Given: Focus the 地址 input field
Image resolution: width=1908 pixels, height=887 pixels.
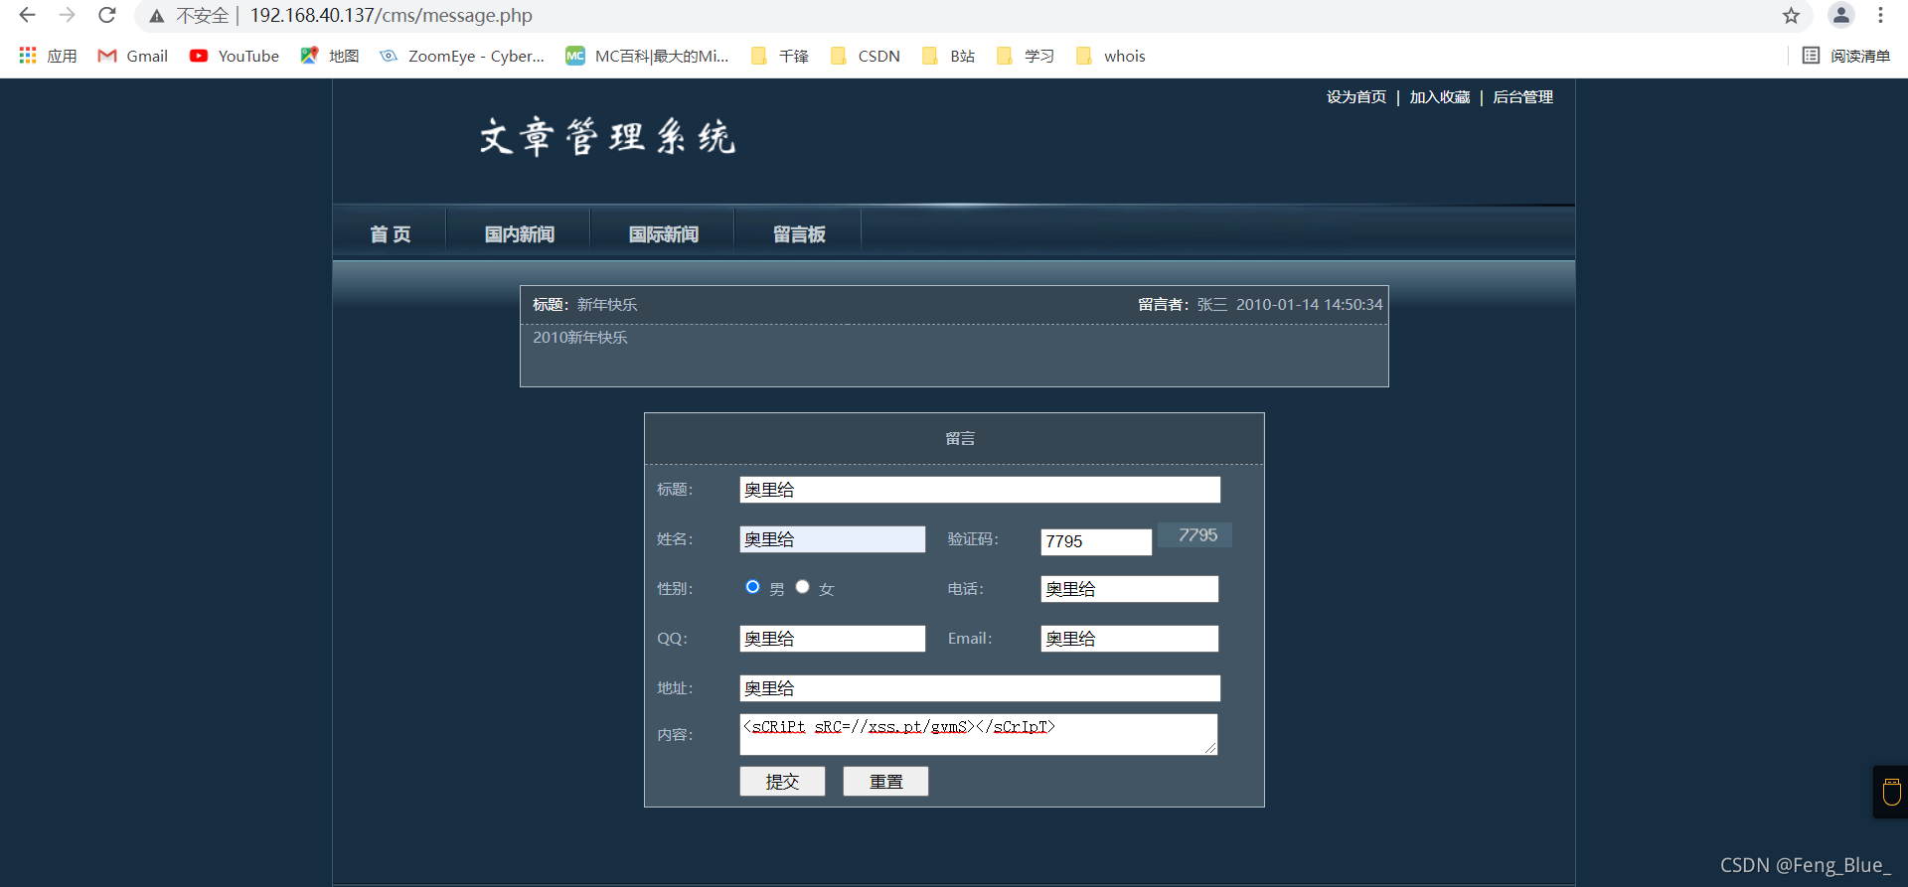Looking at the screenshot, I should click(980, 688).
